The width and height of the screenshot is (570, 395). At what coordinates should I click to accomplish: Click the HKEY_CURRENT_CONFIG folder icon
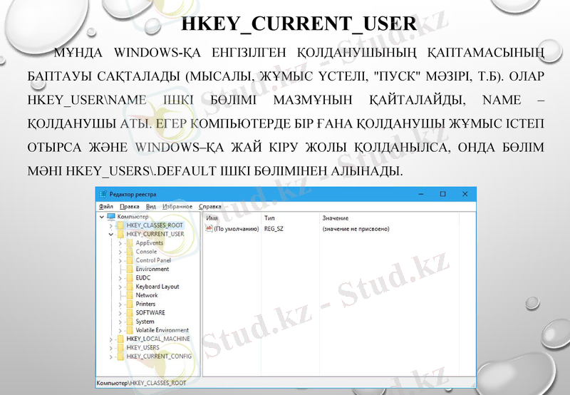pyautogui.click(x=120, y=356)
